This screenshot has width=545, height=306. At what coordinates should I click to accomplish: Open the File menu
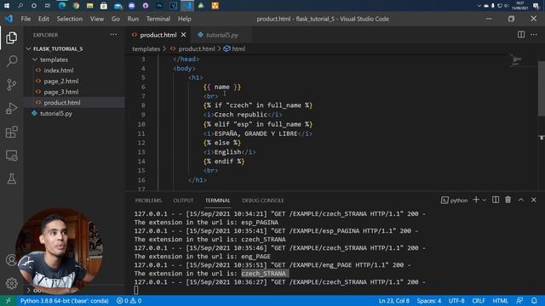click(26, 19)
